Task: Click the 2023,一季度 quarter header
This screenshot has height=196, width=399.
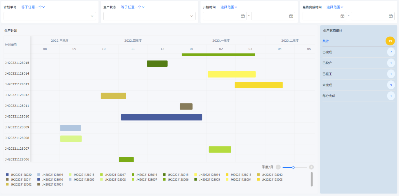Action: click(221, 41)
